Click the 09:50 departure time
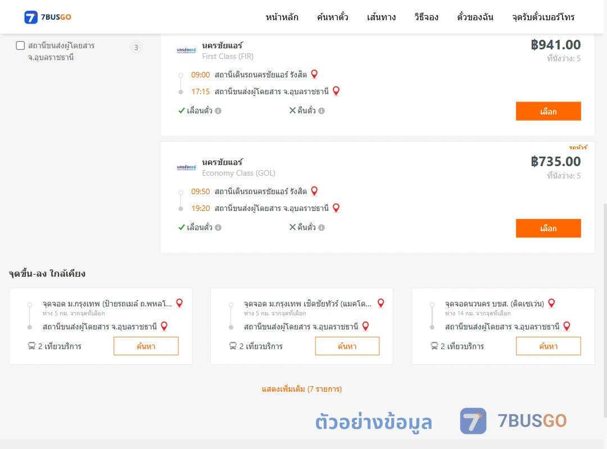The height and width of the screenshot is (449, 607). tap(201, 191)
